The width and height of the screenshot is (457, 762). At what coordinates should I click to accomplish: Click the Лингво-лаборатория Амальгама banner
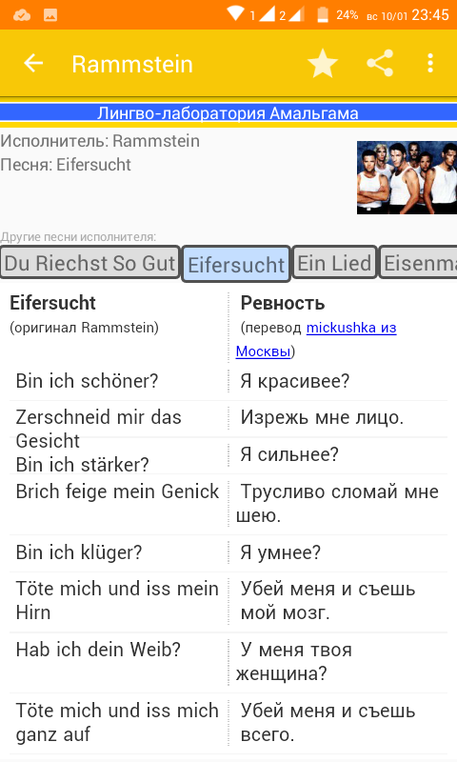228,112
